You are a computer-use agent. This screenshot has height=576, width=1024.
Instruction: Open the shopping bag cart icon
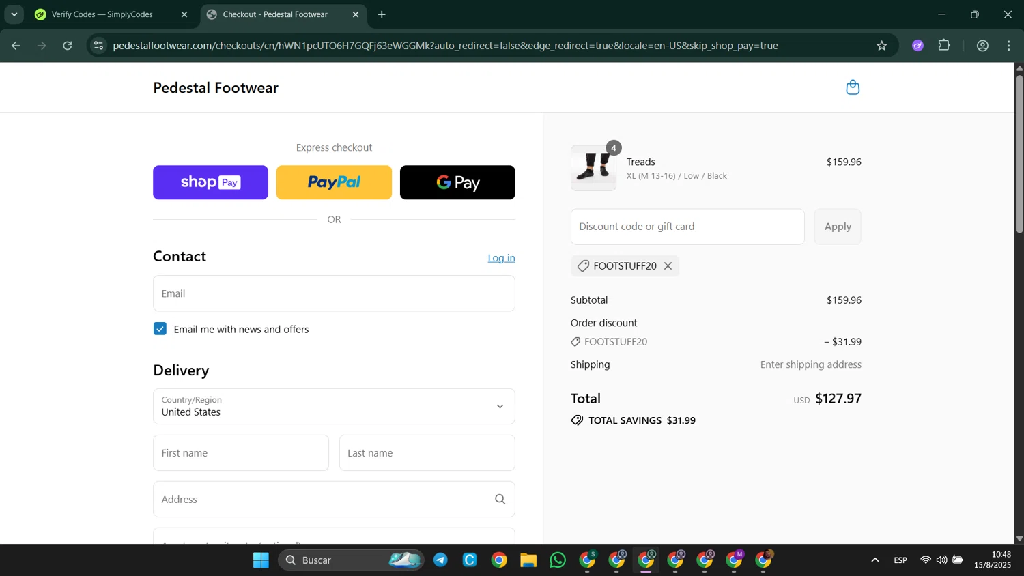[x=853, y=87]
